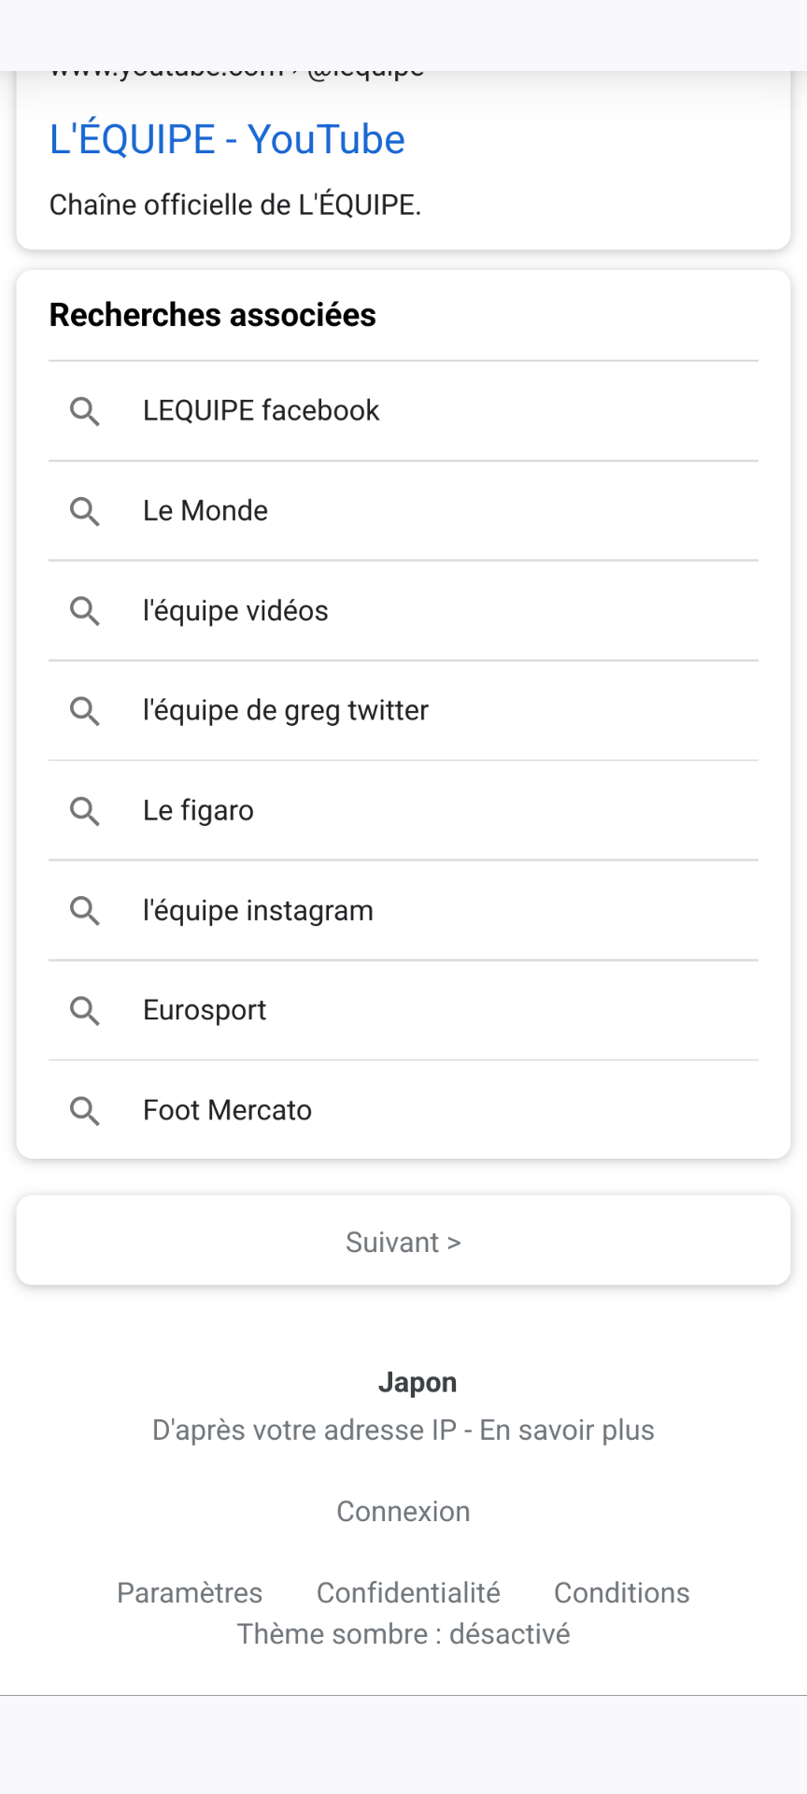This screenshot has width=807, height=1794.
Task: Click search icon next to Eurosport
Action: coord(85,1011)
